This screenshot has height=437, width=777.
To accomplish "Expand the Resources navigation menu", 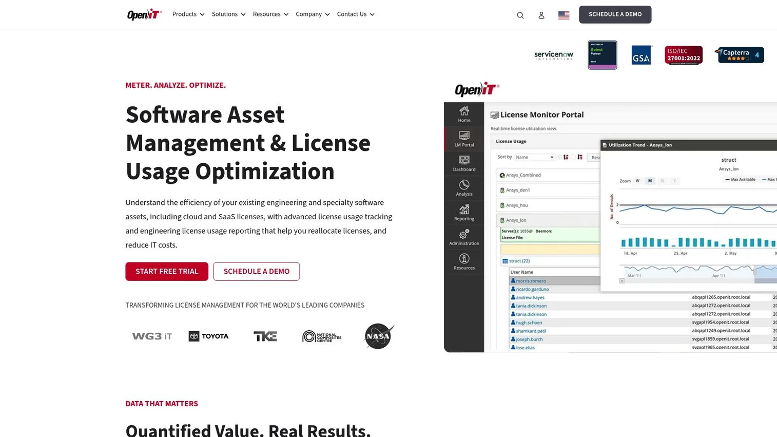I will point(270,14).
